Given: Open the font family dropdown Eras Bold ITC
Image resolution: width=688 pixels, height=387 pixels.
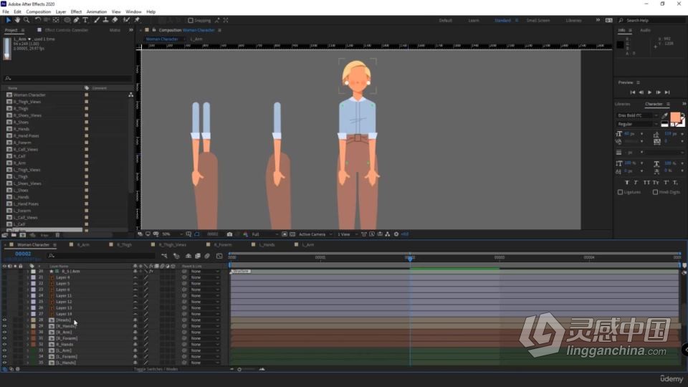Looking at the screenshot, I should pos(637,115).
